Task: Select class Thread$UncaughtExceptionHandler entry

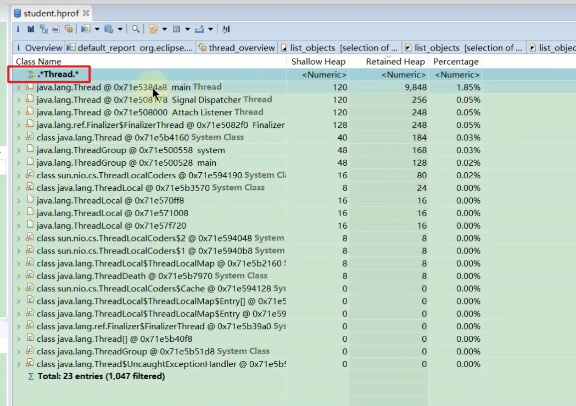Action: coord(161,364)
